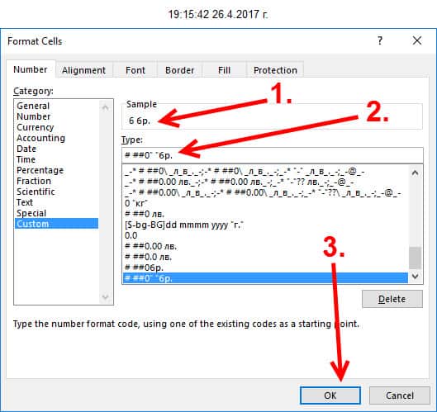Viewport: 437px width, 412px height.
Task: Click category list scroll up arrow
Action: 106,107
